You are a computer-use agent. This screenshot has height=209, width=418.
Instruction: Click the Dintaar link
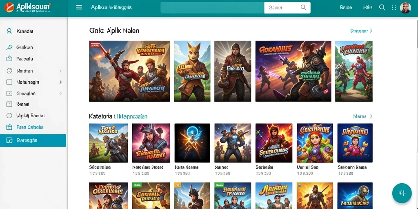click(x=359, y=31)
